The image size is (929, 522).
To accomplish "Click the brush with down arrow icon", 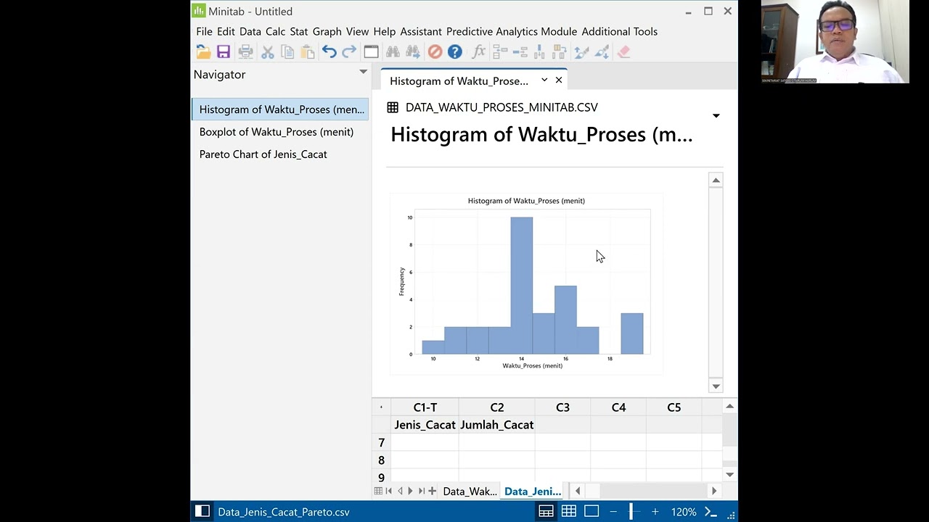I will click(x=602, y=52).
